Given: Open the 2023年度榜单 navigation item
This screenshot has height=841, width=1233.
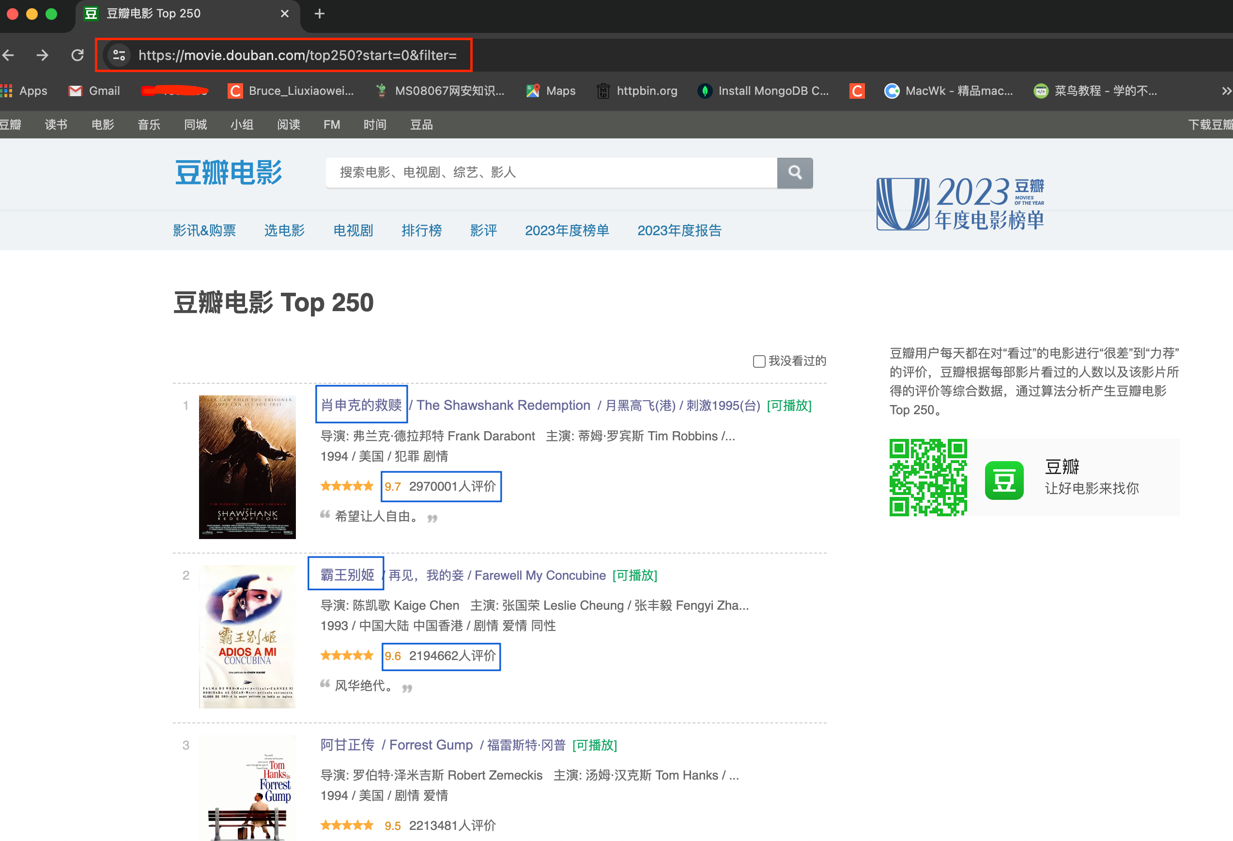Looking at the screenshot, I should [567, 230].
